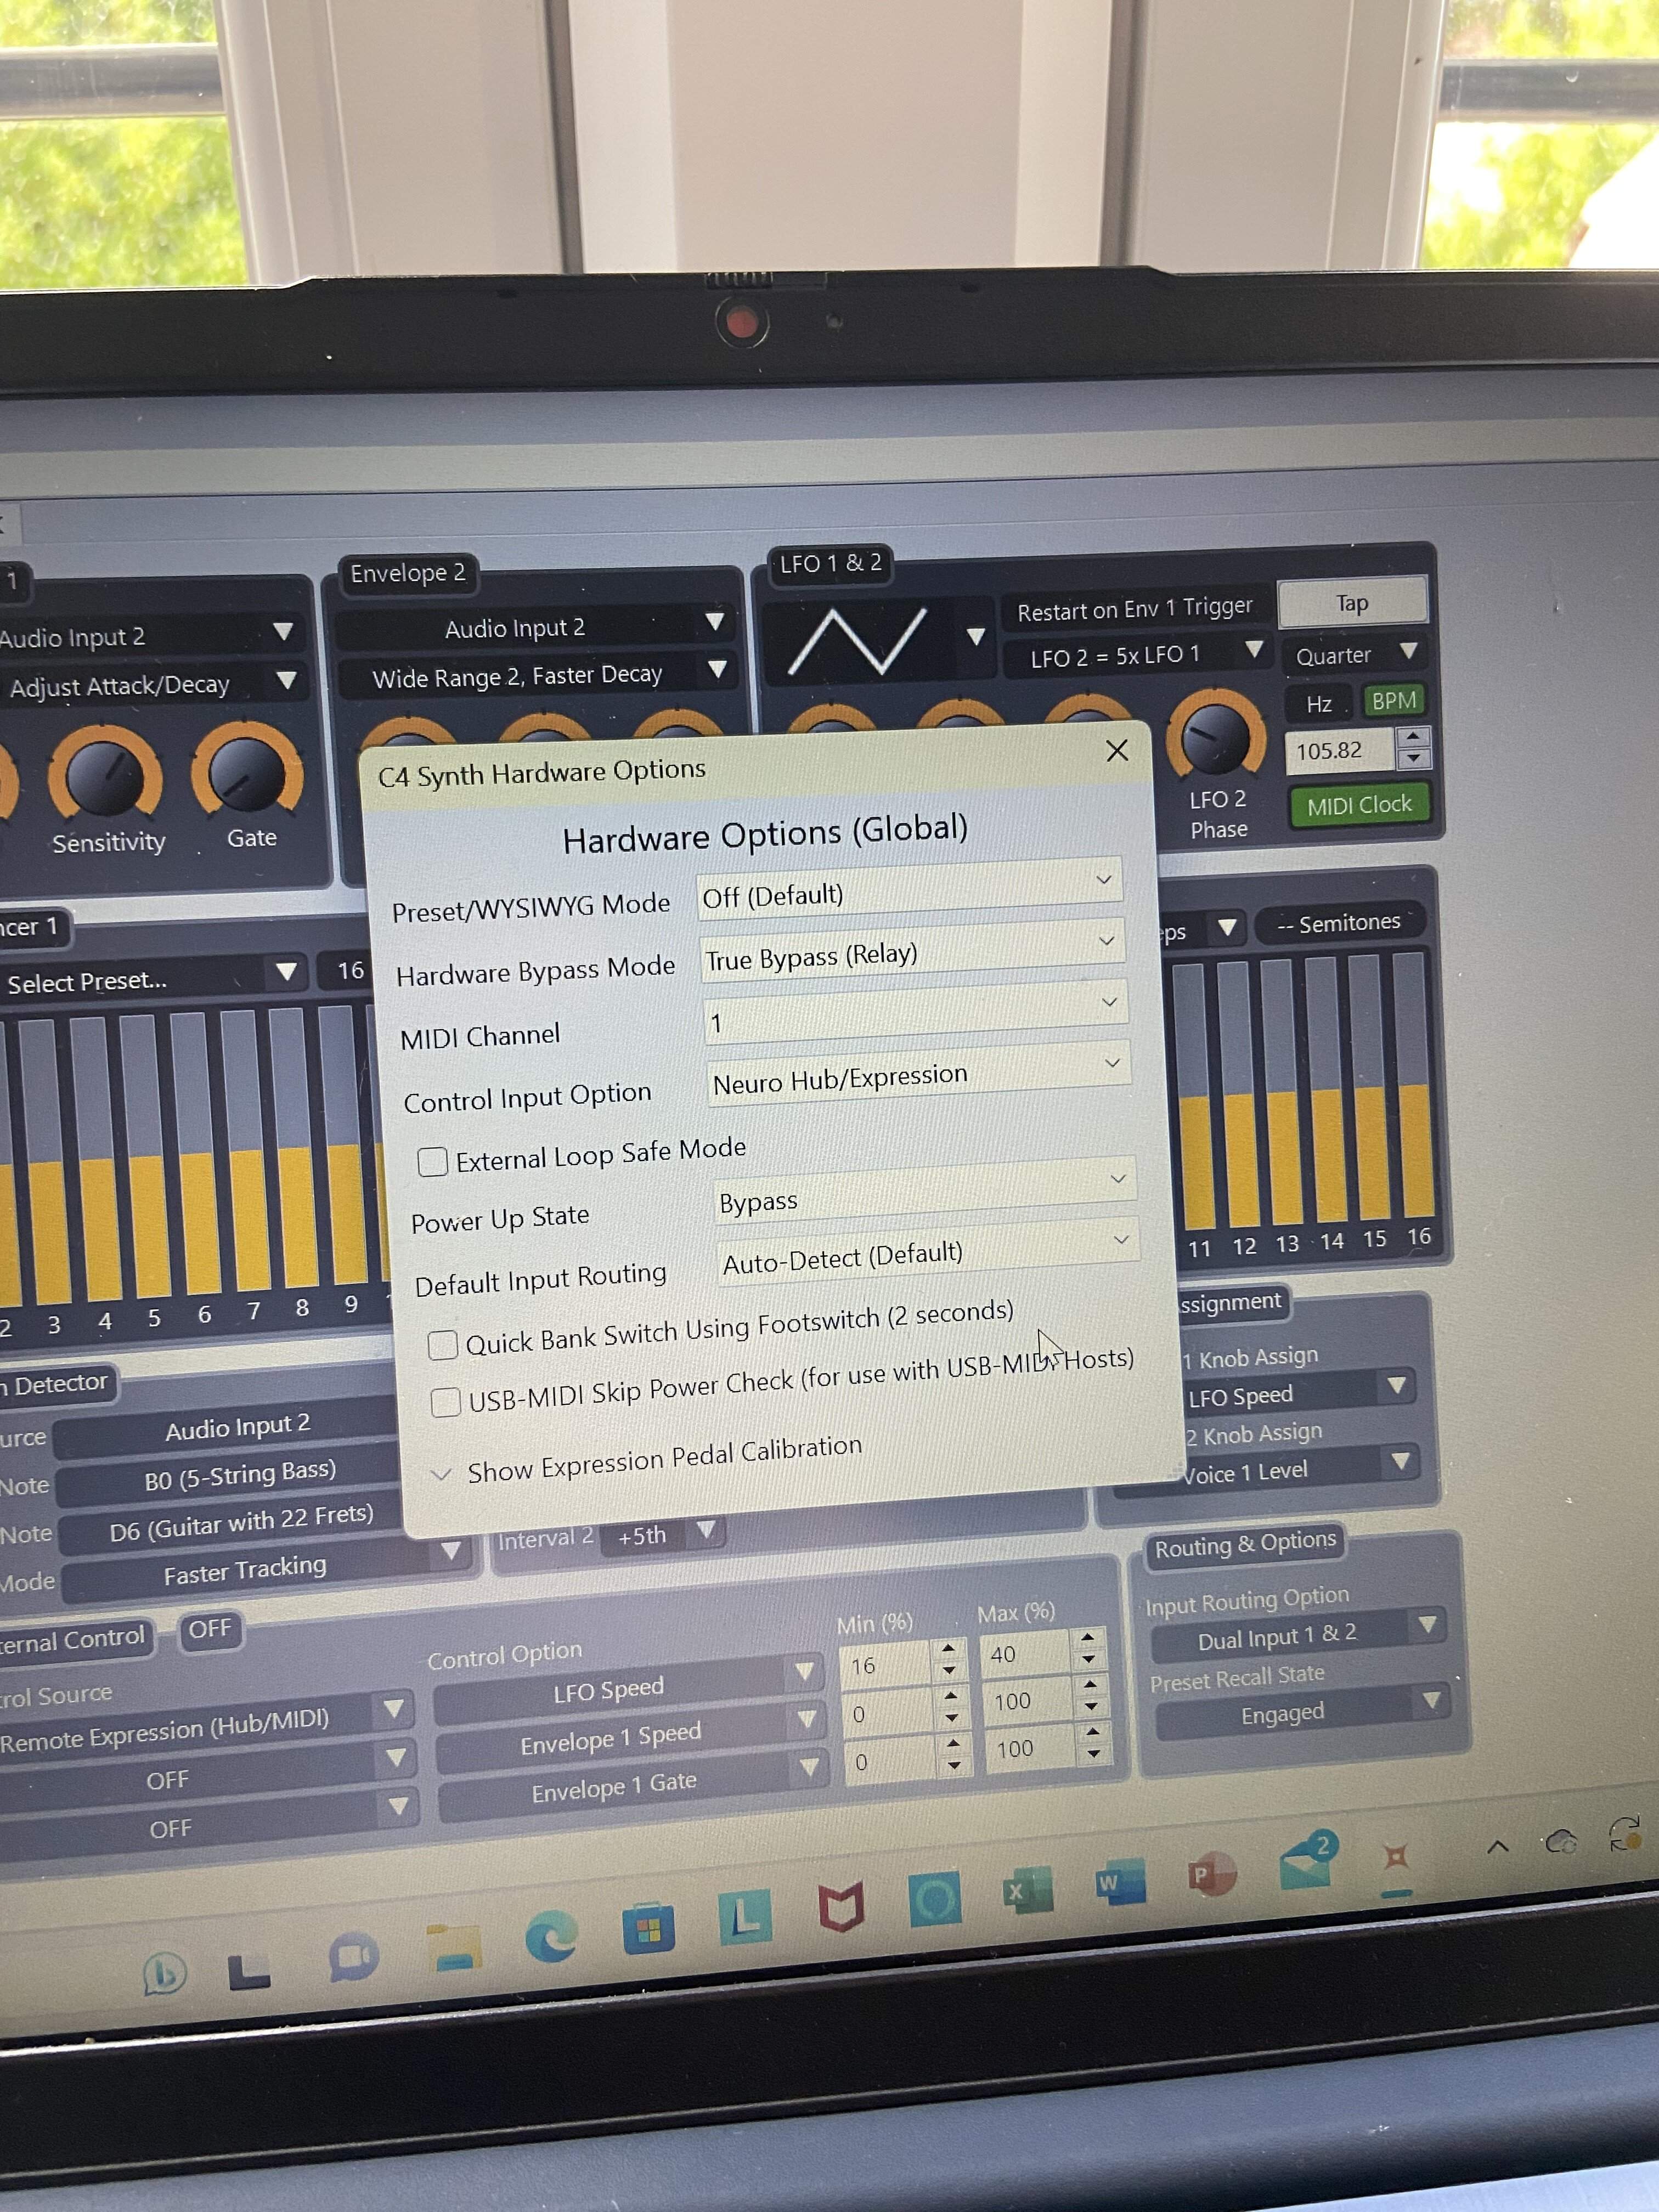Expand Show Expression Pedal Calibration

[x=646, y=1460]
